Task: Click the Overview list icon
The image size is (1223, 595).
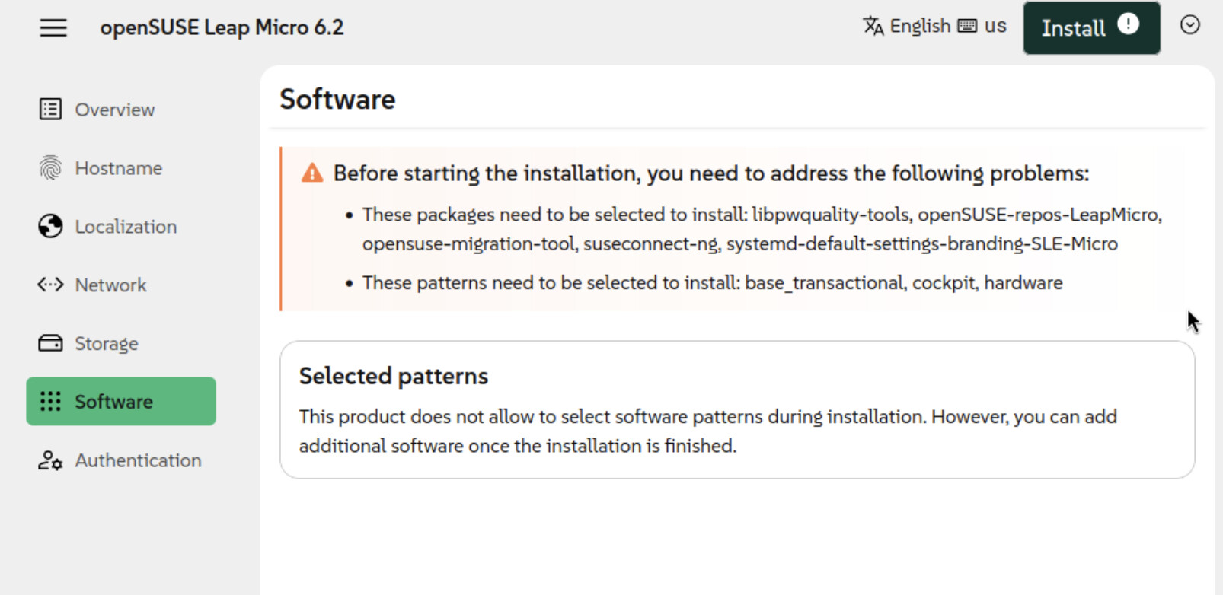Action: point(50,110)
